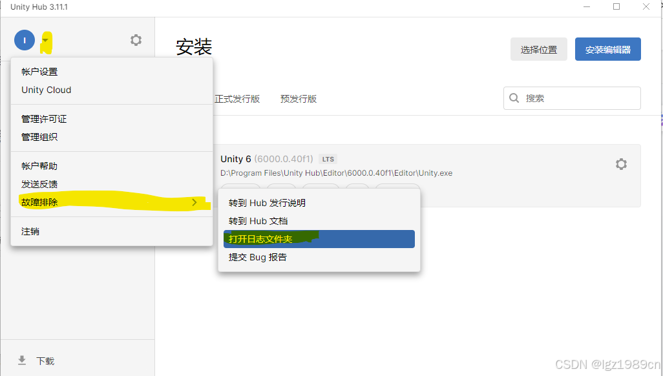This screenshot has height=376, width=663.
Task: Click the download arrow icon in sidebar
Action: (x=22, y=360)
